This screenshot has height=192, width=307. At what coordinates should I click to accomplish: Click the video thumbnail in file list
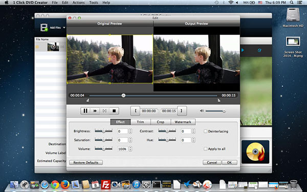(x=53, y=47)
